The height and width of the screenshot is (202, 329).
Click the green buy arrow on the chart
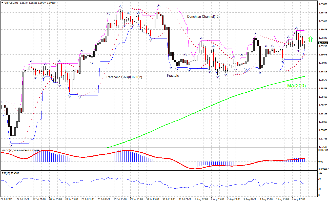click(x=311, y=39)
